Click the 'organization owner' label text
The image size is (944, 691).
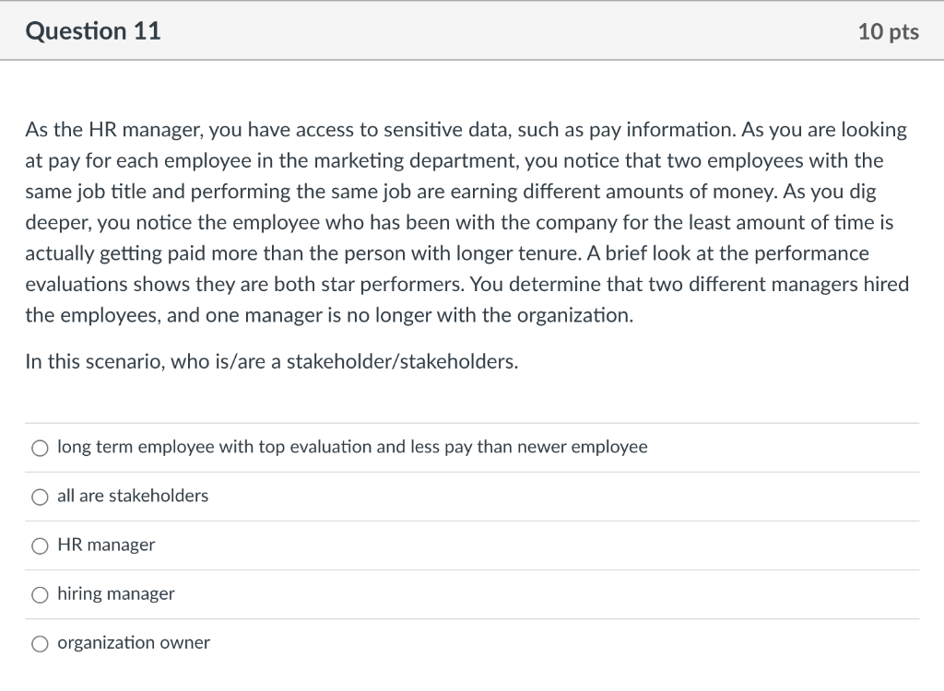coord(133,643)
